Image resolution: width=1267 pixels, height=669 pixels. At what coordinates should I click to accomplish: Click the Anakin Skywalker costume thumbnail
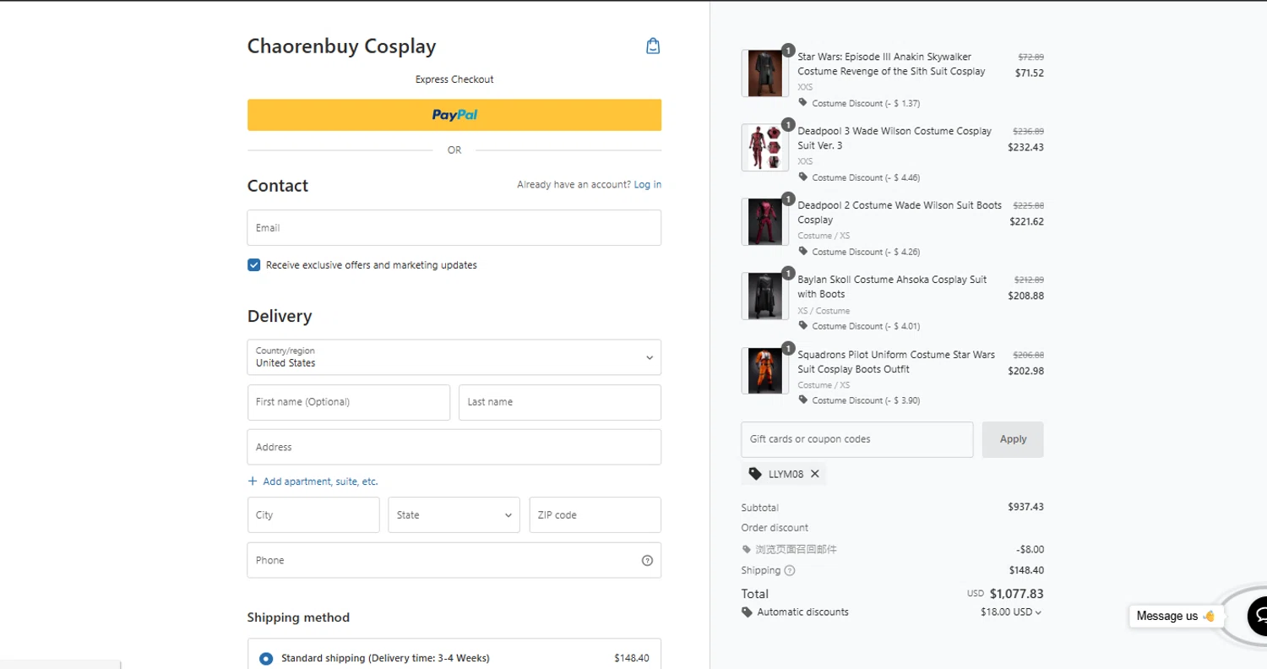(765, 73)
